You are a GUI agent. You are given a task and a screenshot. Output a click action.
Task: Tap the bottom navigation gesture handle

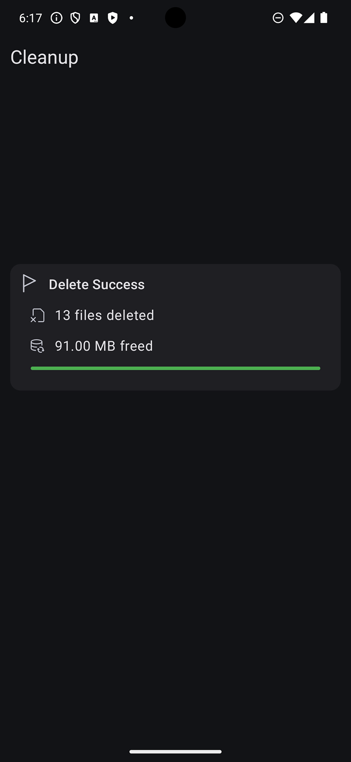(175, 752)
